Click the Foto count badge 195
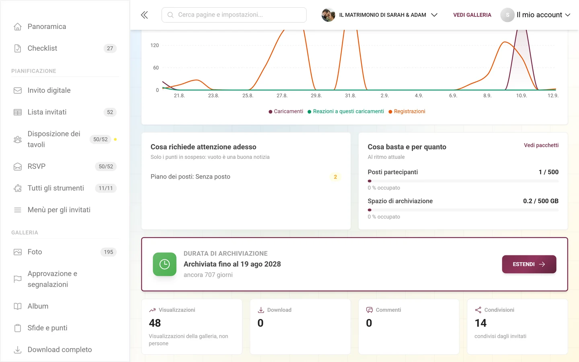The image size is (579, 362). [109, 252]
